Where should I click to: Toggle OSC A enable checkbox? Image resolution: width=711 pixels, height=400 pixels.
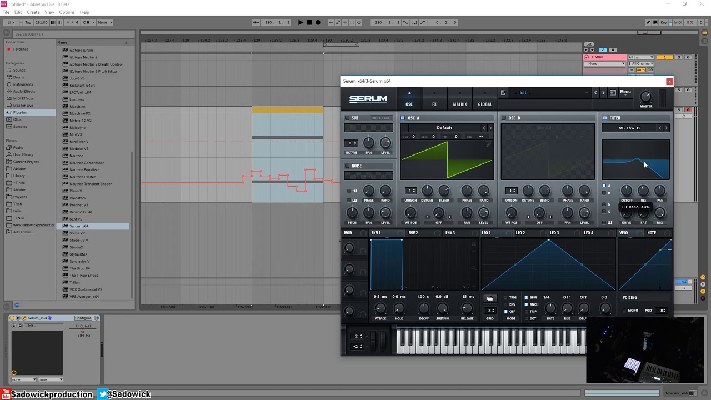[403, 118]
